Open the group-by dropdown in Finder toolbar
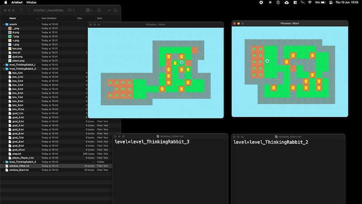The image size is (362, 204). [x=89, y=10]
